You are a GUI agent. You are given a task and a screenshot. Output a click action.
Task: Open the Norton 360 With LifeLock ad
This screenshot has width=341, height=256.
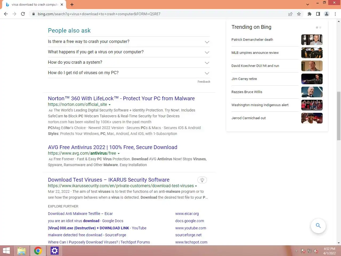[121, 98]
